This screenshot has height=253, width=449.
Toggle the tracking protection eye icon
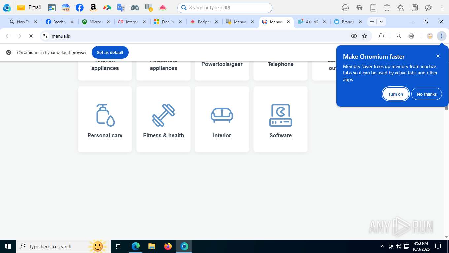coord(354,36)
